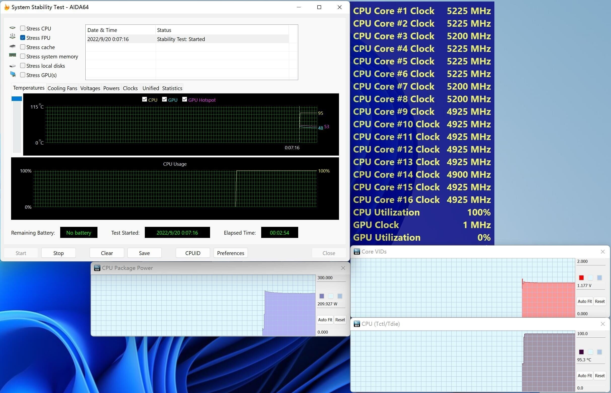Enable Stress GPU(s) checkbox

(x=23, y=75)
